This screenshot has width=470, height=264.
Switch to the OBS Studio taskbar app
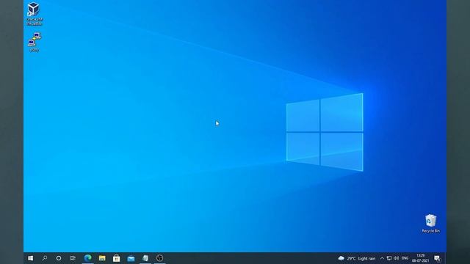(x=160, y=258)
